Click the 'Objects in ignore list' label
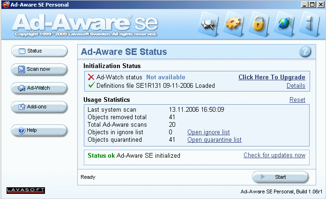This screenshot has height=199, width=326. coord(115,132)
